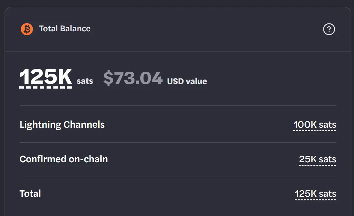Image resolution: width=354 pixels, height=216 pixels.
Task: Click the large 125K balance figure
Action: point(46,77)
